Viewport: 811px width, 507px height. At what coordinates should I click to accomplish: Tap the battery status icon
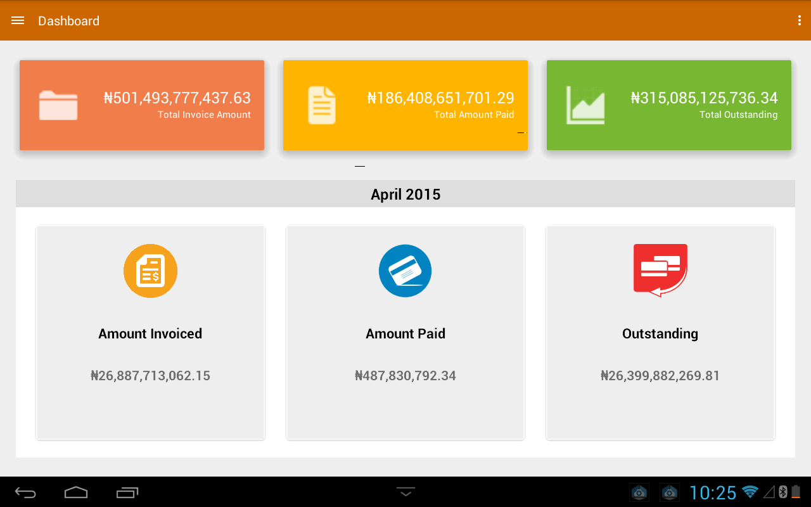(x=796, y=492)
